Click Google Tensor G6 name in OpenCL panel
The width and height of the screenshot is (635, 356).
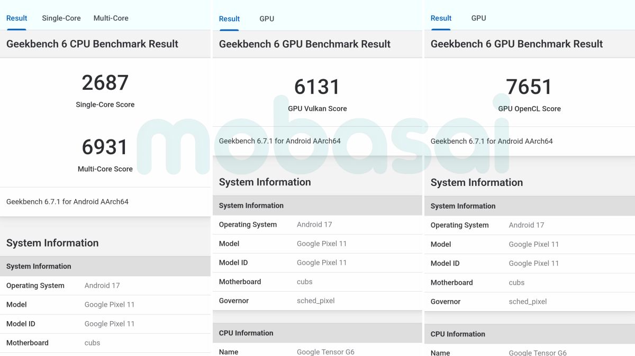click(538, 352)
